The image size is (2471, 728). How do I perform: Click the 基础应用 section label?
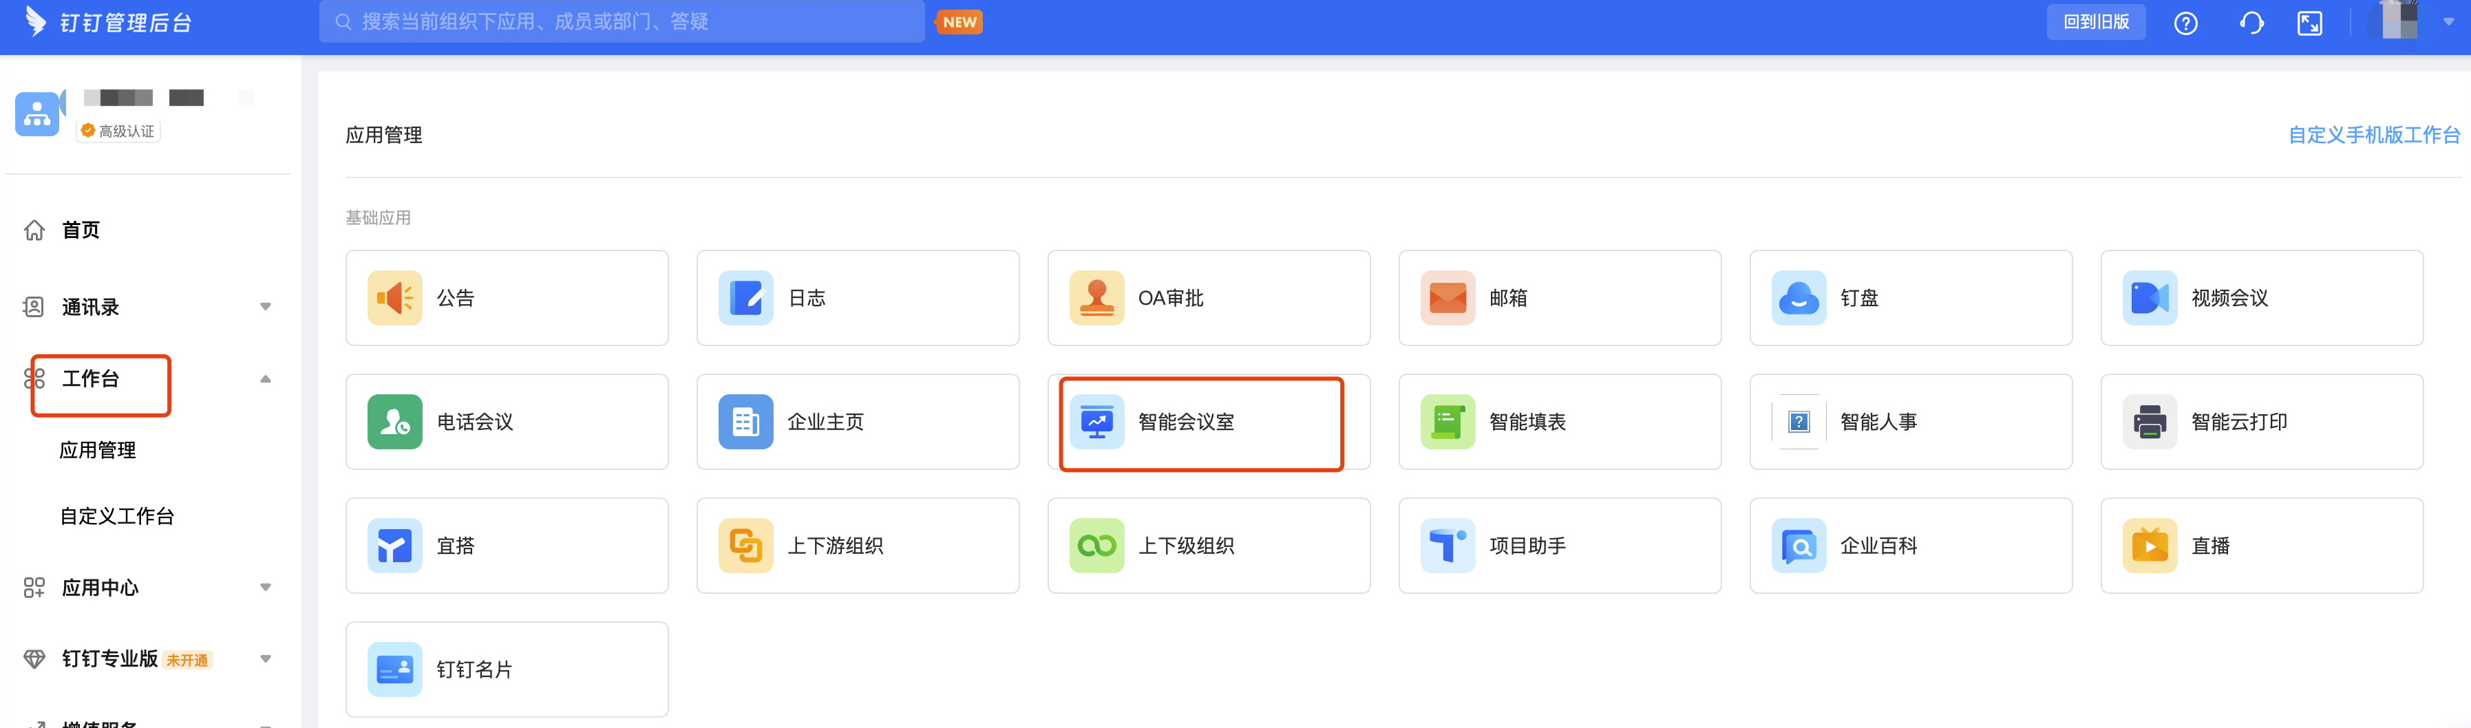click(378, 217)
